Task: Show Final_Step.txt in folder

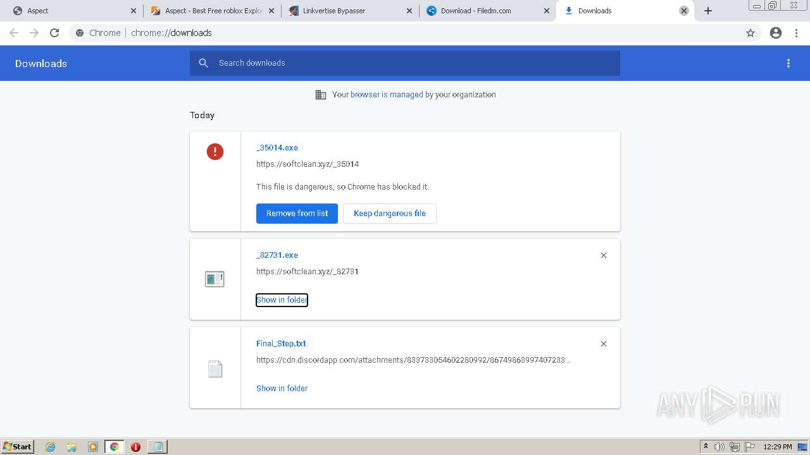Action: (282, 389)
